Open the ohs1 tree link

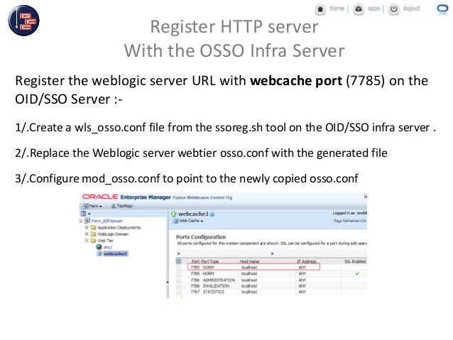[x=107, y=247]
